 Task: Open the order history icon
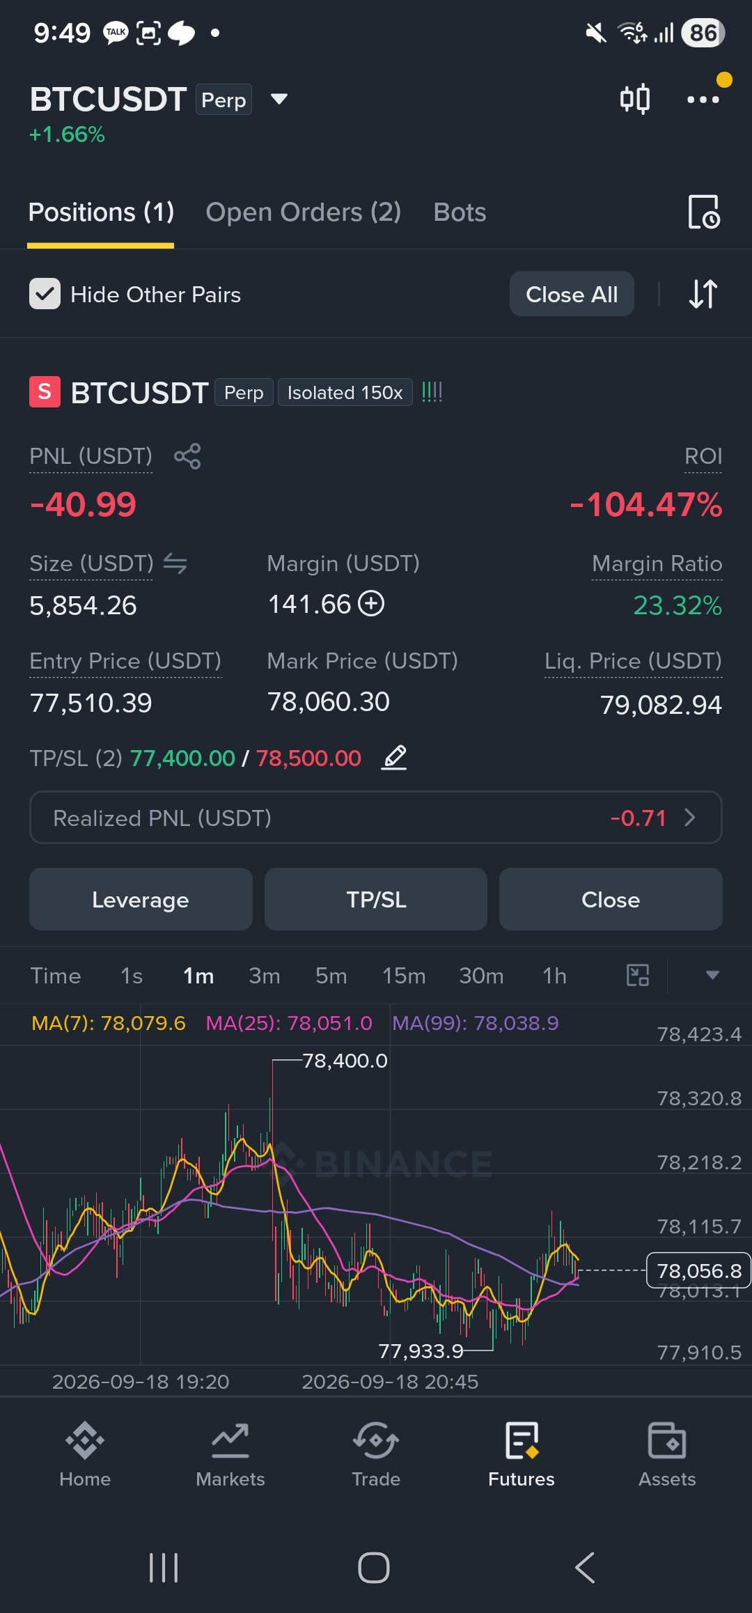[x=704, y=212]
